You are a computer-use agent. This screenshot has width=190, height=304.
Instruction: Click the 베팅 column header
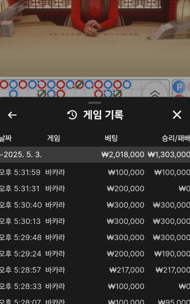click(111, 138)
